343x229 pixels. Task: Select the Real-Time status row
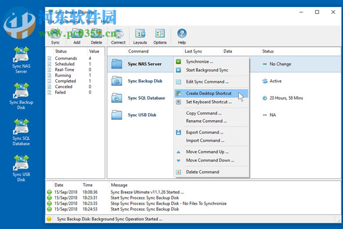pyautogui.click(x=76, y=70)
